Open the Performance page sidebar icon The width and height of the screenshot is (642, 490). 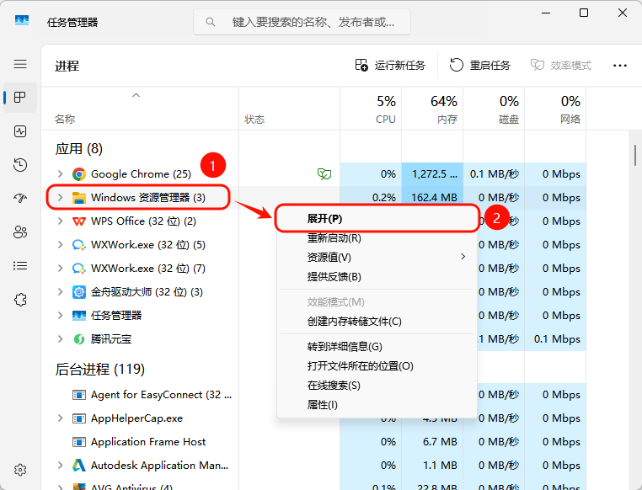point(20,131)
